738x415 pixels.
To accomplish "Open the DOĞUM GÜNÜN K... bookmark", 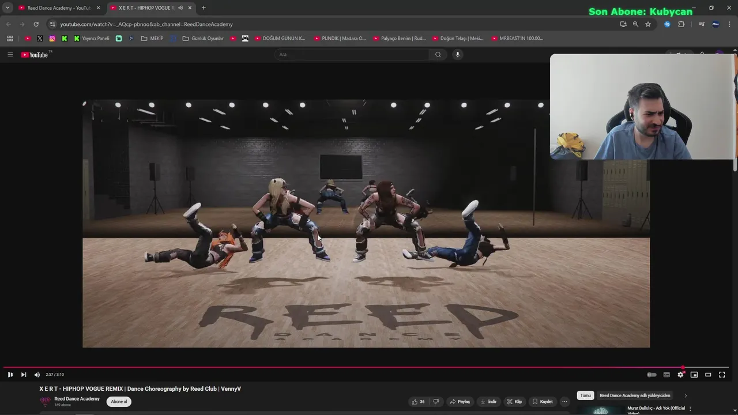I will (280, 39).
